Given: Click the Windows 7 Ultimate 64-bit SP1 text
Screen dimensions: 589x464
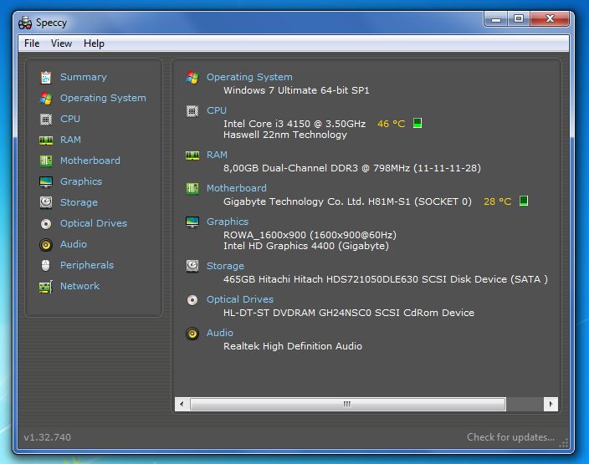Looking at the screenshot, I should click(296, 90).
